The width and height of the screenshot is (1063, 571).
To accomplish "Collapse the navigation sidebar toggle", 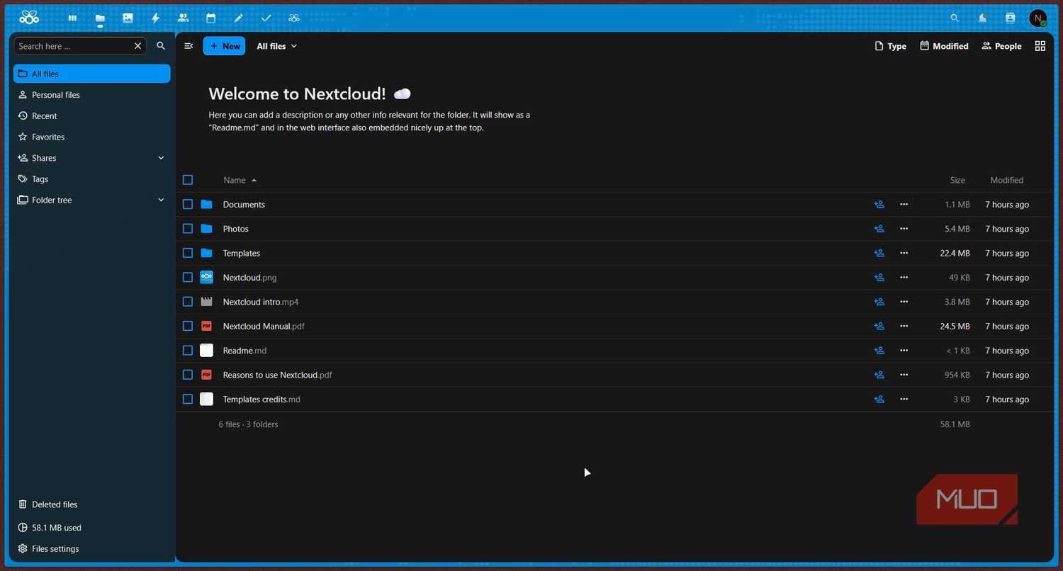I will pos(189,46).
